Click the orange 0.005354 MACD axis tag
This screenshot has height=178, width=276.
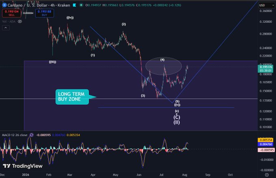pos(265,140)
